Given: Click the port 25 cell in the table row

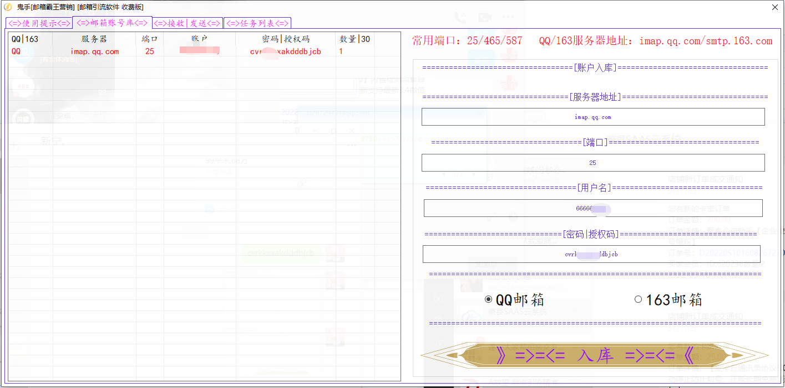Looking at the screenshot, I should [150, 51].
